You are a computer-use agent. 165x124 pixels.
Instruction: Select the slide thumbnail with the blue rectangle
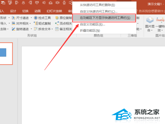coord(6,54)
